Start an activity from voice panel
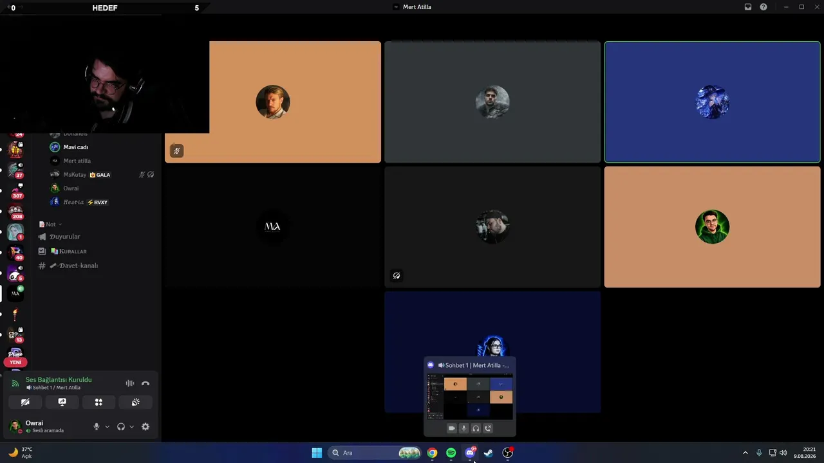 pos(98,402)
